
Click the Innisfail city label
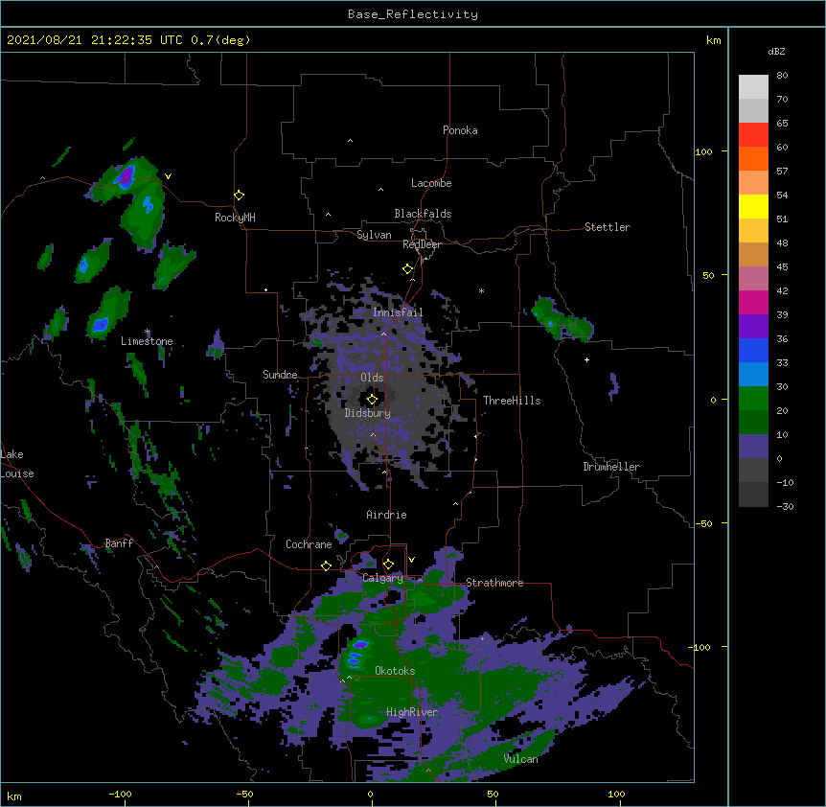398,312
